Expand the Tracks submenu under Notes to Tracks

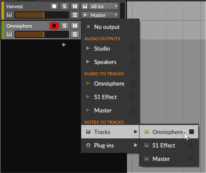coord(110,132)
